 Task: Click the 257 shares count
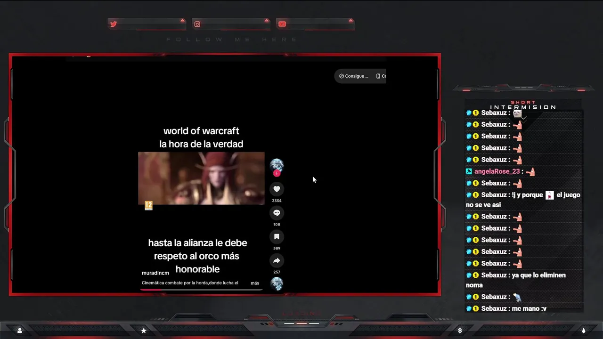(277, 272)
